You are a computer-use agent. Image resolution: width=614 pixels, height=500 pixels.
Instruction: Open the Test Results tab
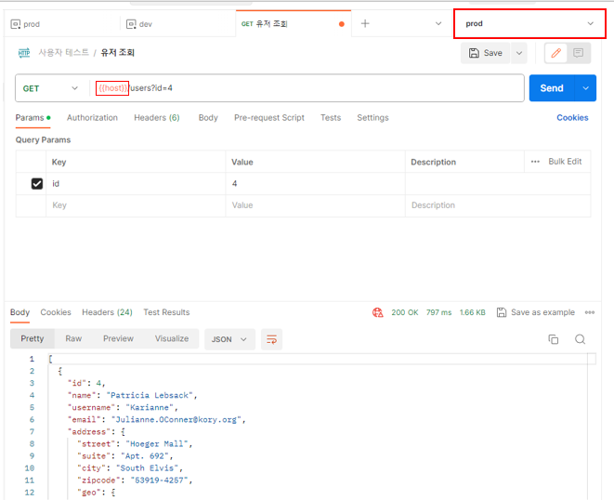pyautogui.click(x=166, y=312)
